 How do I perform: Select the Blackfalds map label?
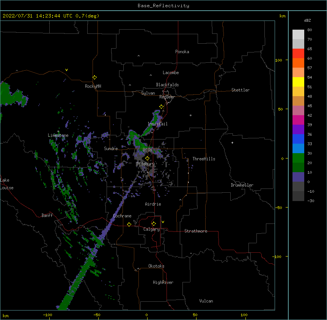[167, 85]
